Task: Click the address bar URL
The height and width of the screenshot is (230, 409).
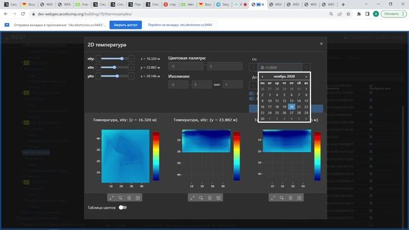Action: (85, 14)
